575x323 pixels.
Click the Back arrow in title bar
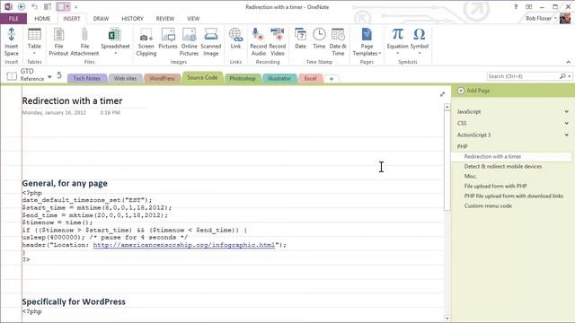pyautogui.click(x=22, y=6)
